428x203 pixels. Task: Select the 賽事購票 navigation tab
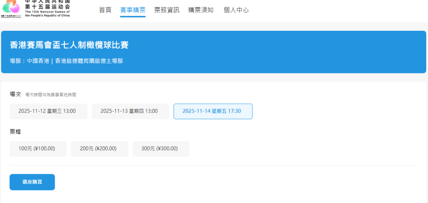tap(132, 10)
